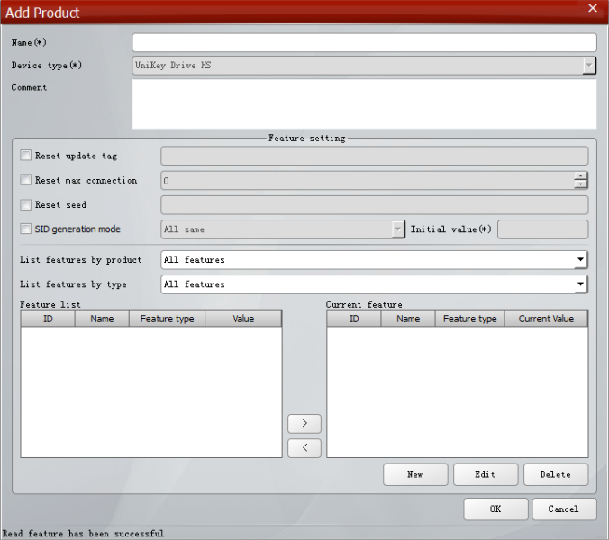This screenshot has height=540, width=609.
Task: Sort Feature list by ID column
Action: [x=48, y=319]
